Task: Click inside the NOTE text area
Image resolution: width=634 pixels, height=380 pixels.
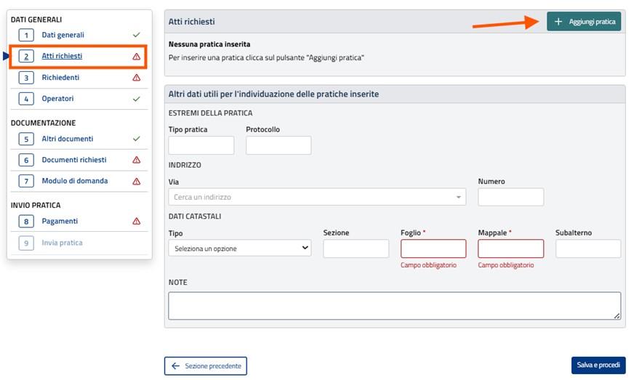Action: [x=394, y=306]
